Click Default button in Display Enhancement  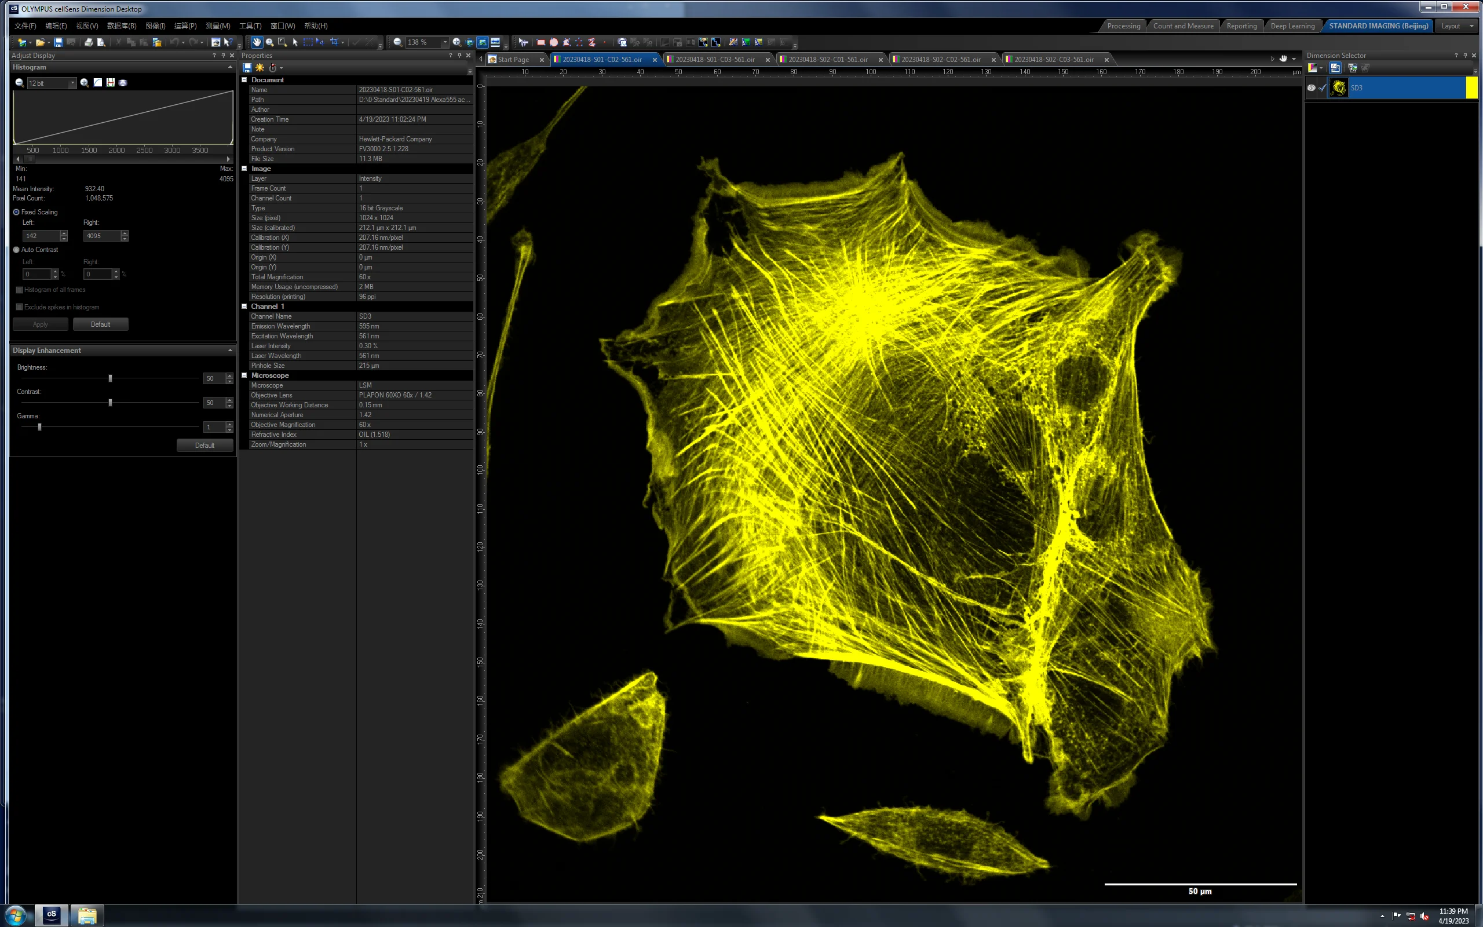(204, 445)
